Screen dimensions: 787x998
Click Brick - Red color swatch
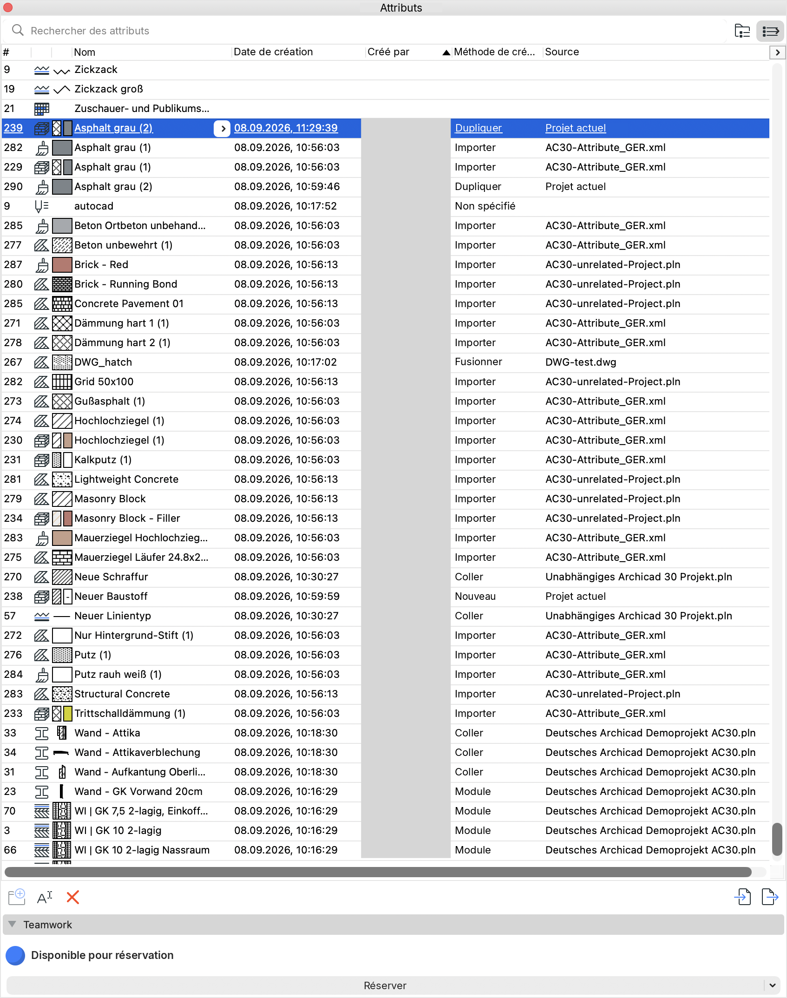point(62,265)
